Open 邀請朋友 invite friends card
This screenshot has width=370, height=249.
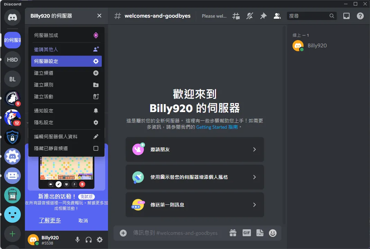pos(195,149)
